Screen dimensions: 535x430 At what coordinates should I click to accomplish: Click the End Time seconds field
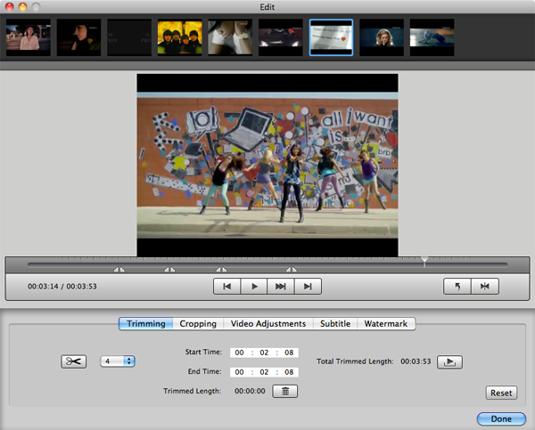point(289,372)
